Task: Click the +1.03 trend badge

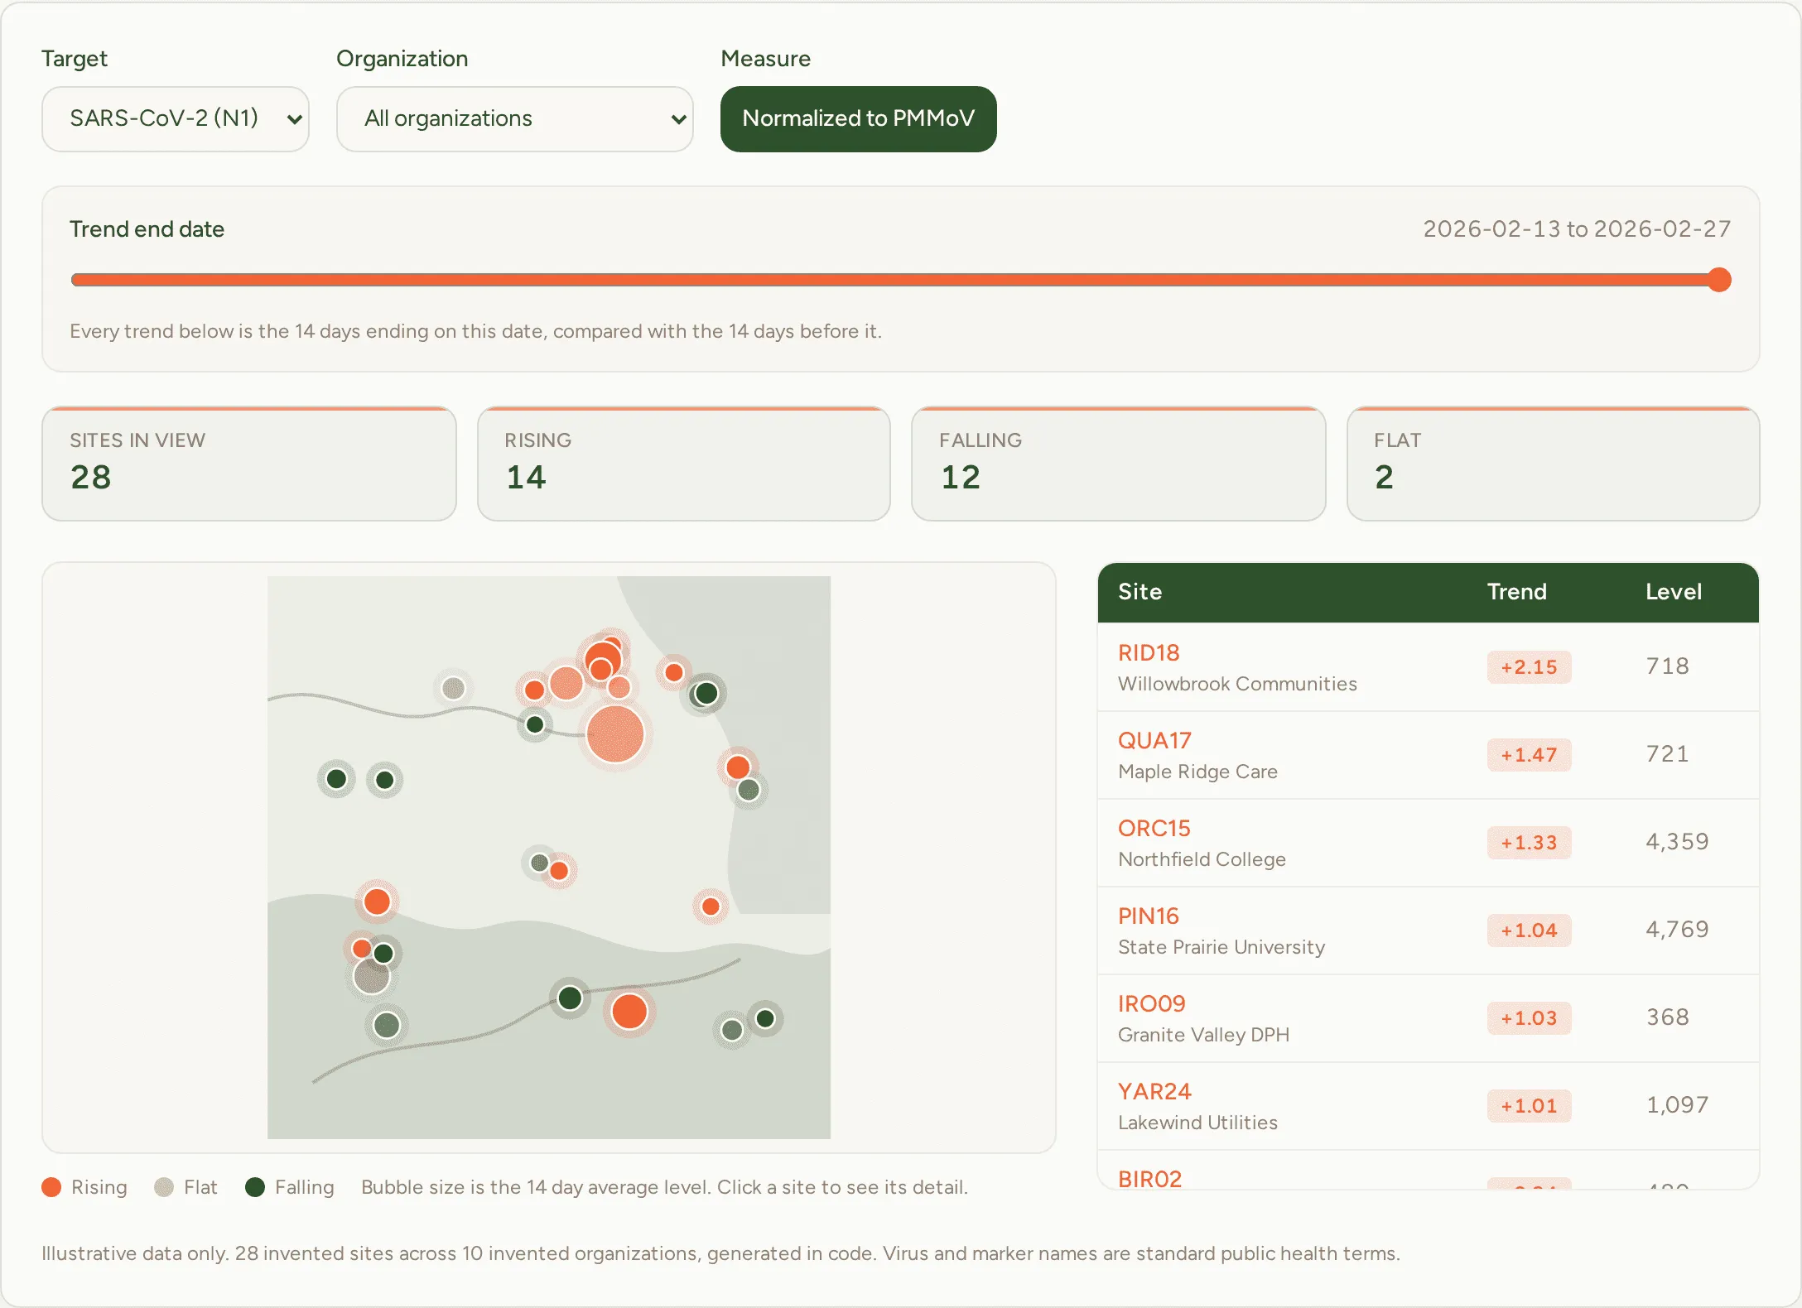Action: (1529, 1018)
